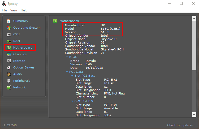The width and height of the screenshot is (199, 129).
Task: Click the vertical scrollbar thumb
Action: (x=194, y=45)
